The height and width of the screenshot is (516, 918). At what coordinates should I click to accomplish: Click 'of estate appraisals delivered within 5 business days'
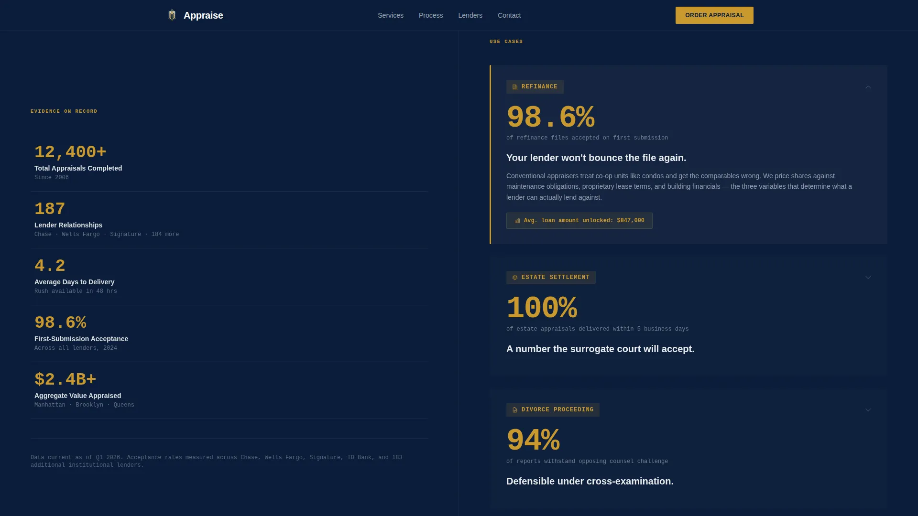point(598,329)
